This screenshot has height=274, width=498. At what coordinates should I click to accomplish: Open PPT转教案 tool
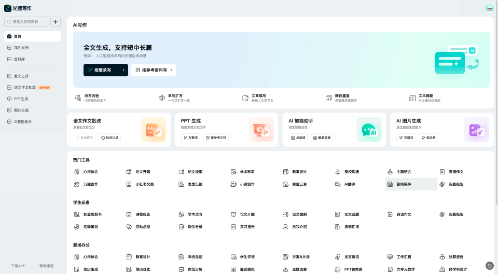point(349,269)
